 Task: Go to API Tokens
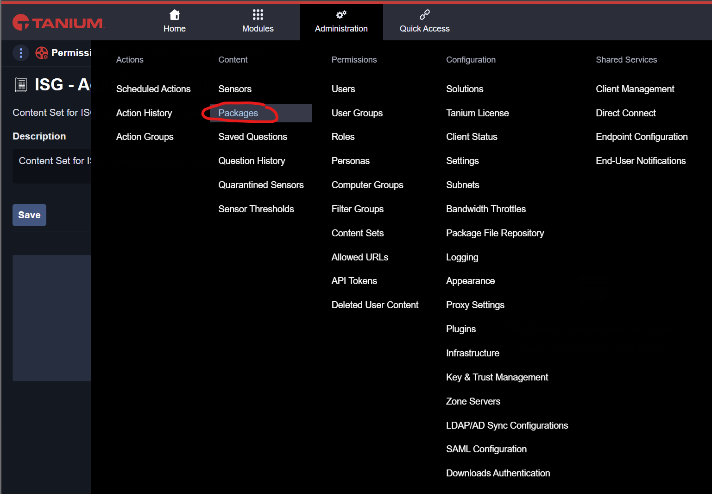tap(354, 281)
